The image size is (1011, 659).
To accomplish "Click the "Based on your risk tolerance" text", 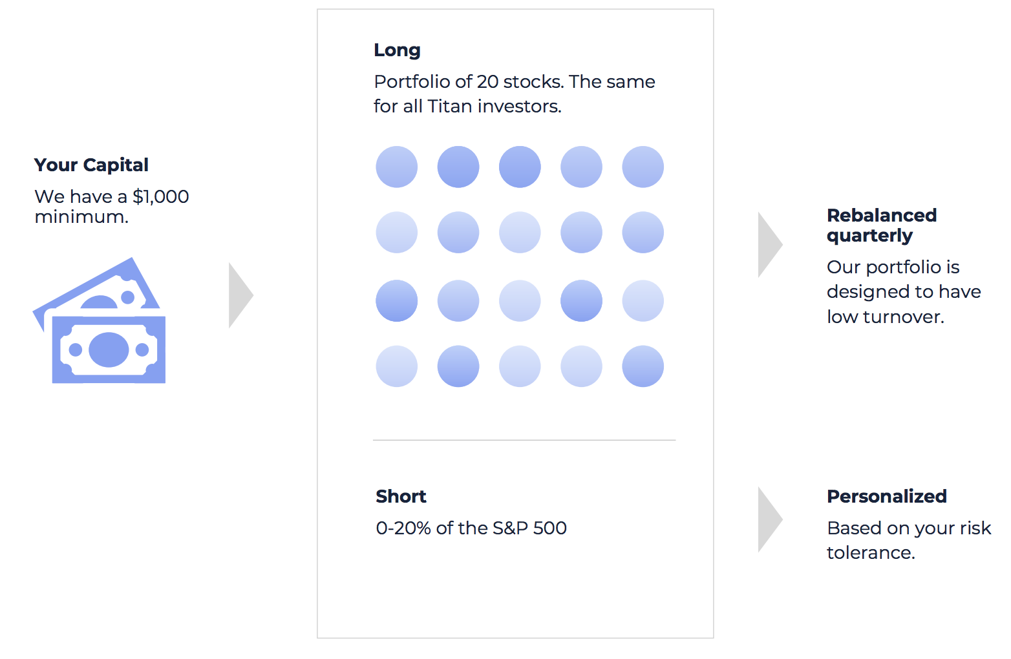I will click(x=908, y=540).
